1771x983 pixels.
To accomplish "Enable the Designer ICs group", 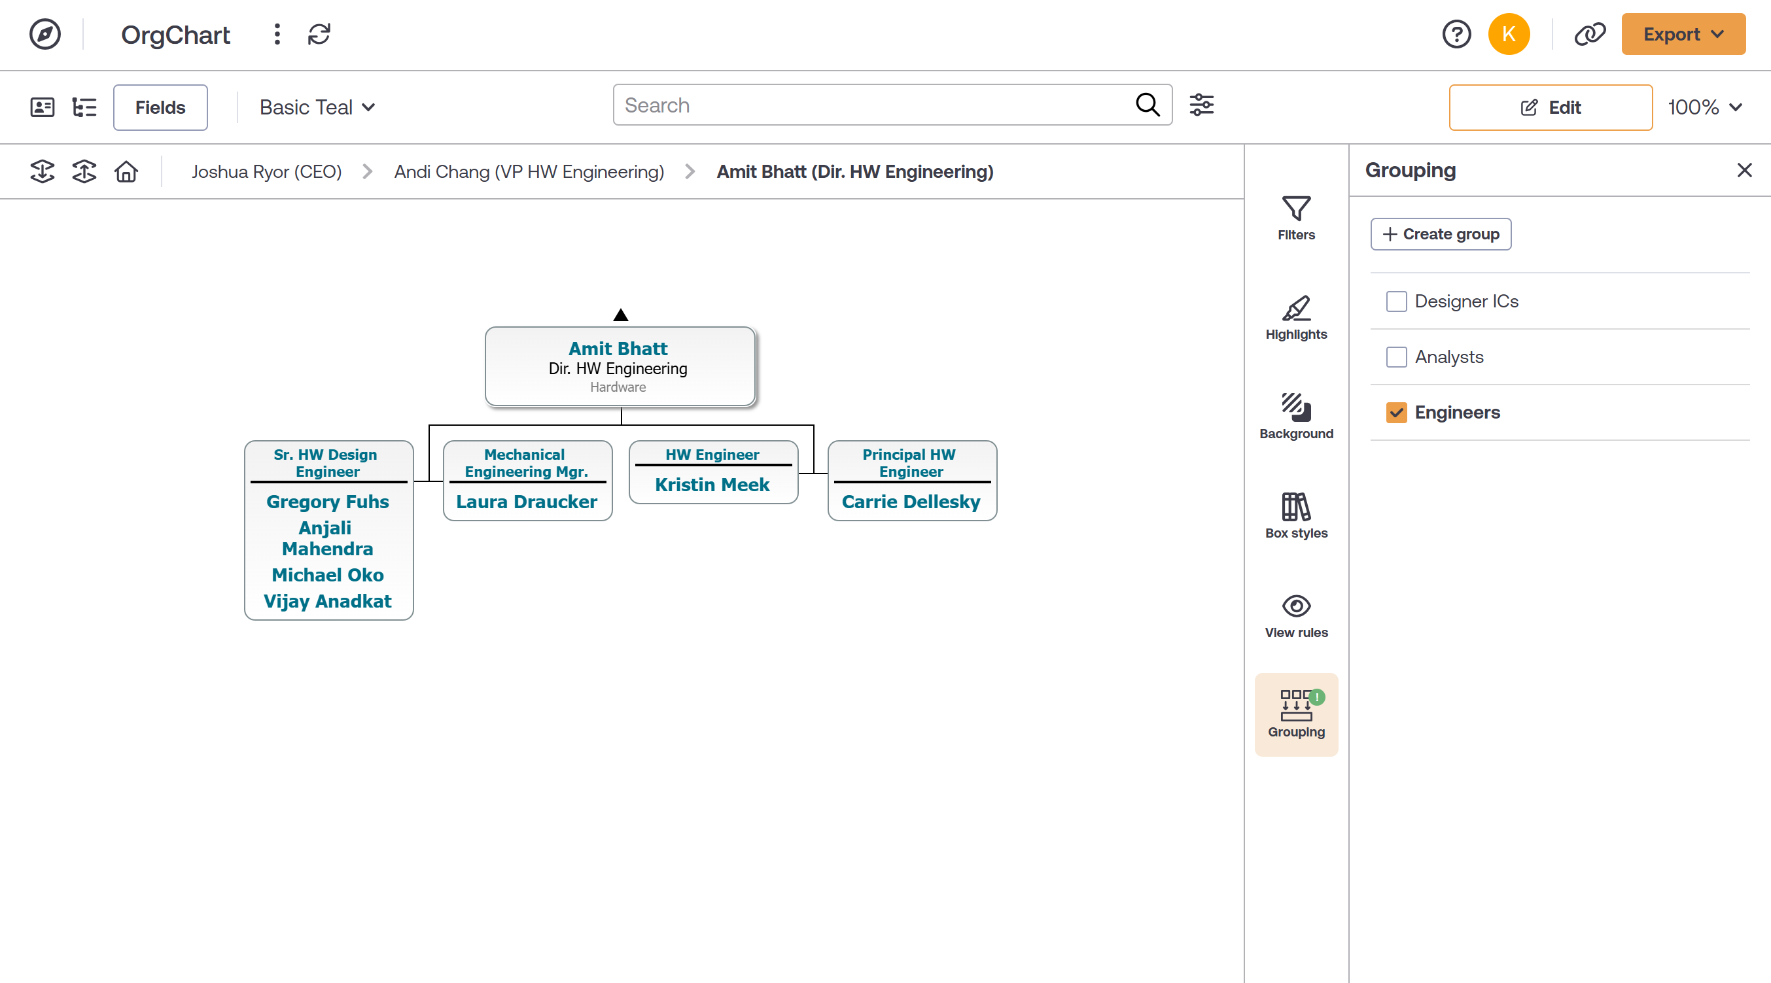I will 1396,301.
